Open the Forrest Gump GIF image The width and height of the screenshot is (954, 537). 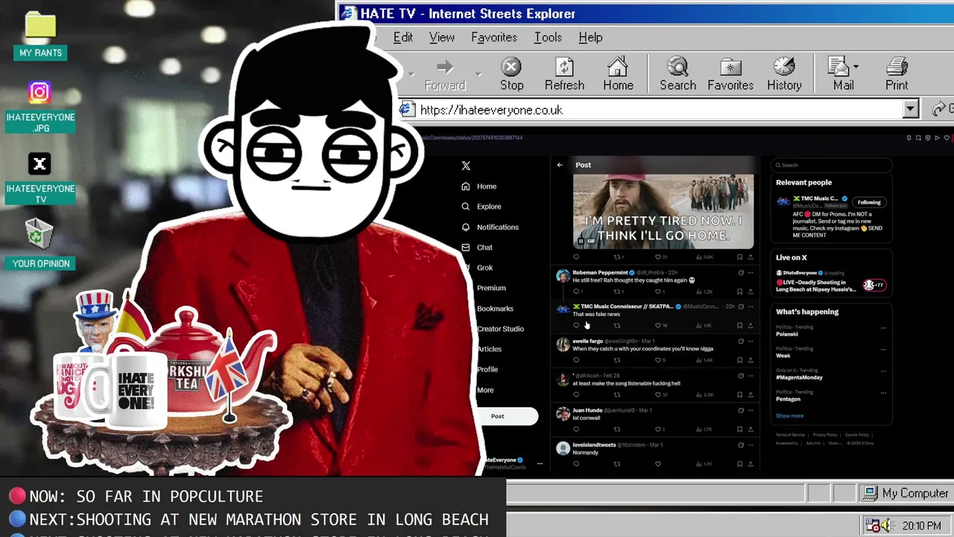(x=663, y=212)
